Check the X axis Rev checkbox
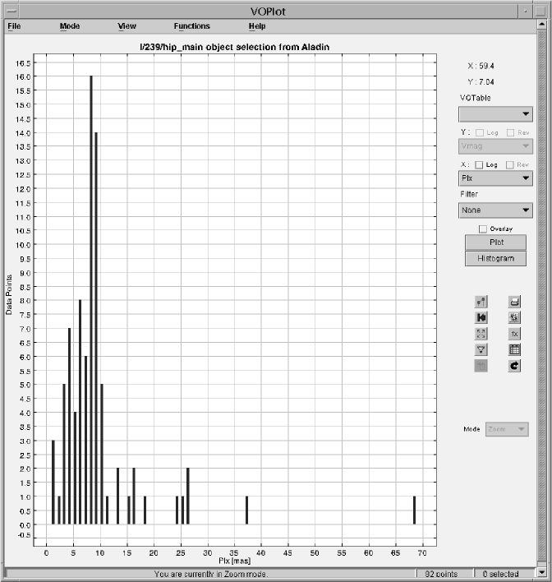The height and width of the screenshot is (582, 552). 510,164
